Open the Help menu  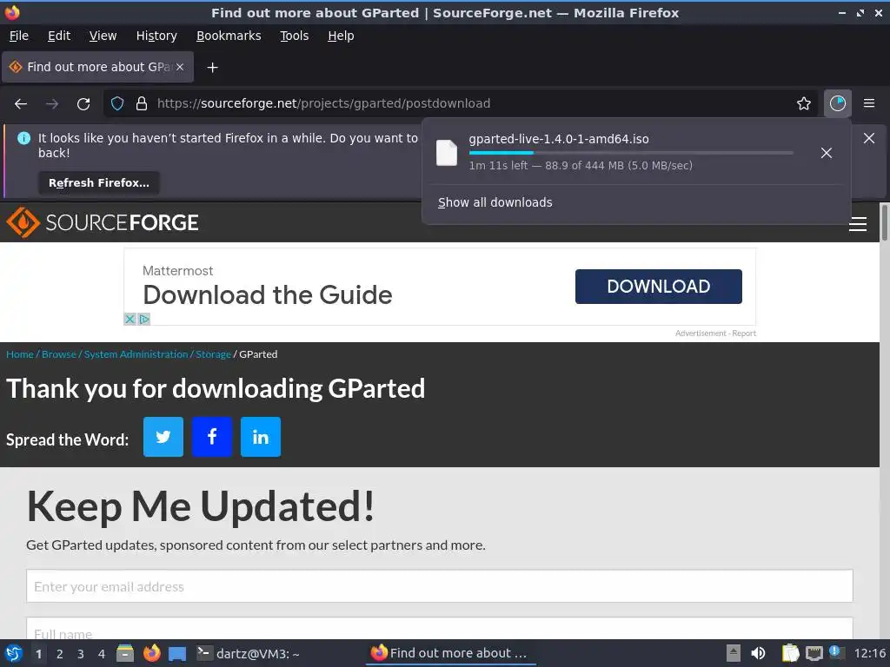pyautogui.click(x=341, y=36)
